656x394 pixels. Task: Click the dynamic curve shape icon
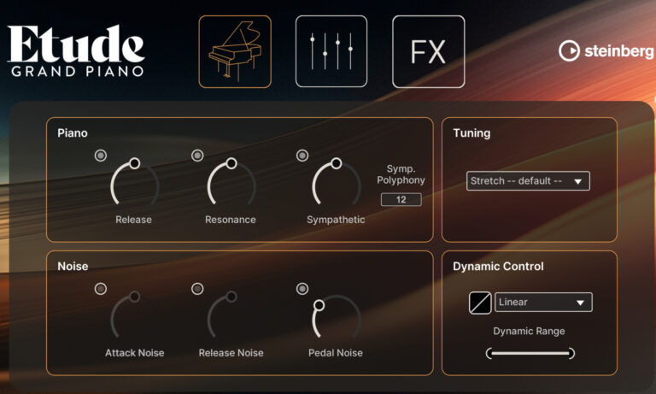(480, 303)
